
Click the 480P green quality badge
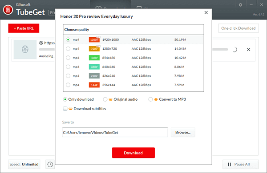tap(94, 58)
